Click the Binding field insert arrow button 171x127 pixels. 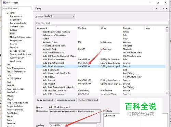[99, 125]
